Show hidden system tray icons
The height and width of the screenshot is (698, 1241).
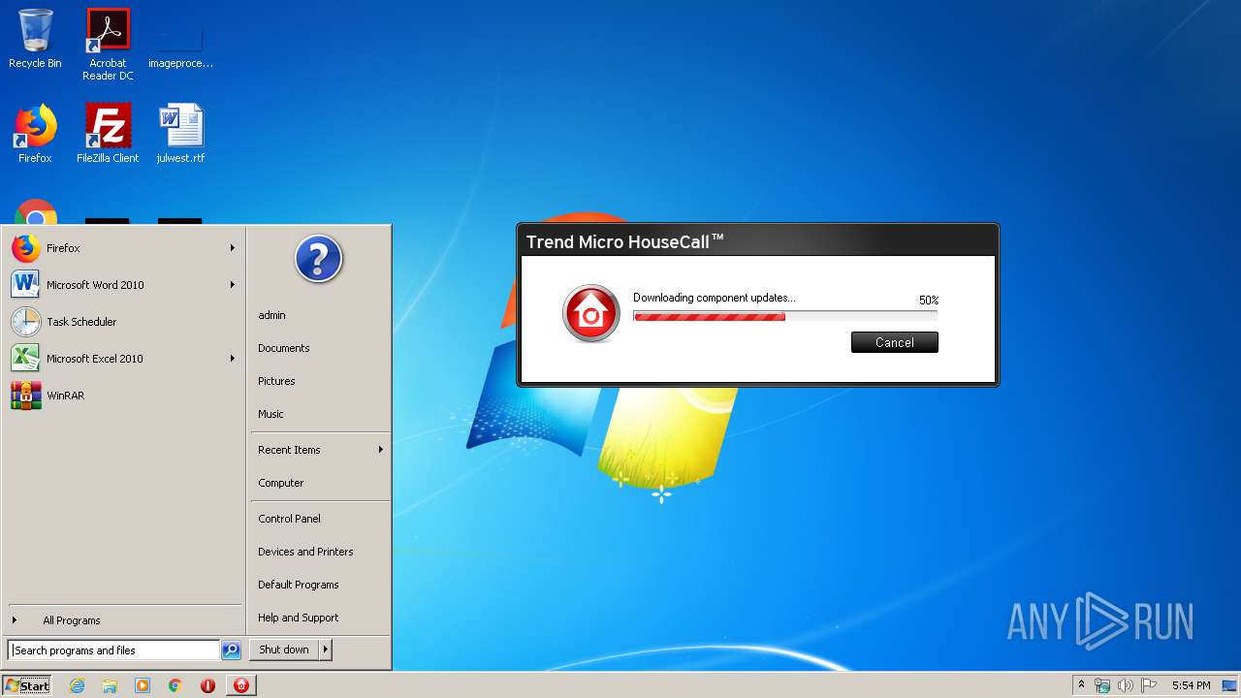(1081, 685)
